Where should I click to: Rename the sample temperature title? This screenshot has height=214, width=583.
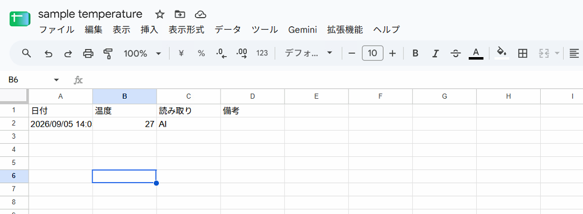[x=90, y=14]
